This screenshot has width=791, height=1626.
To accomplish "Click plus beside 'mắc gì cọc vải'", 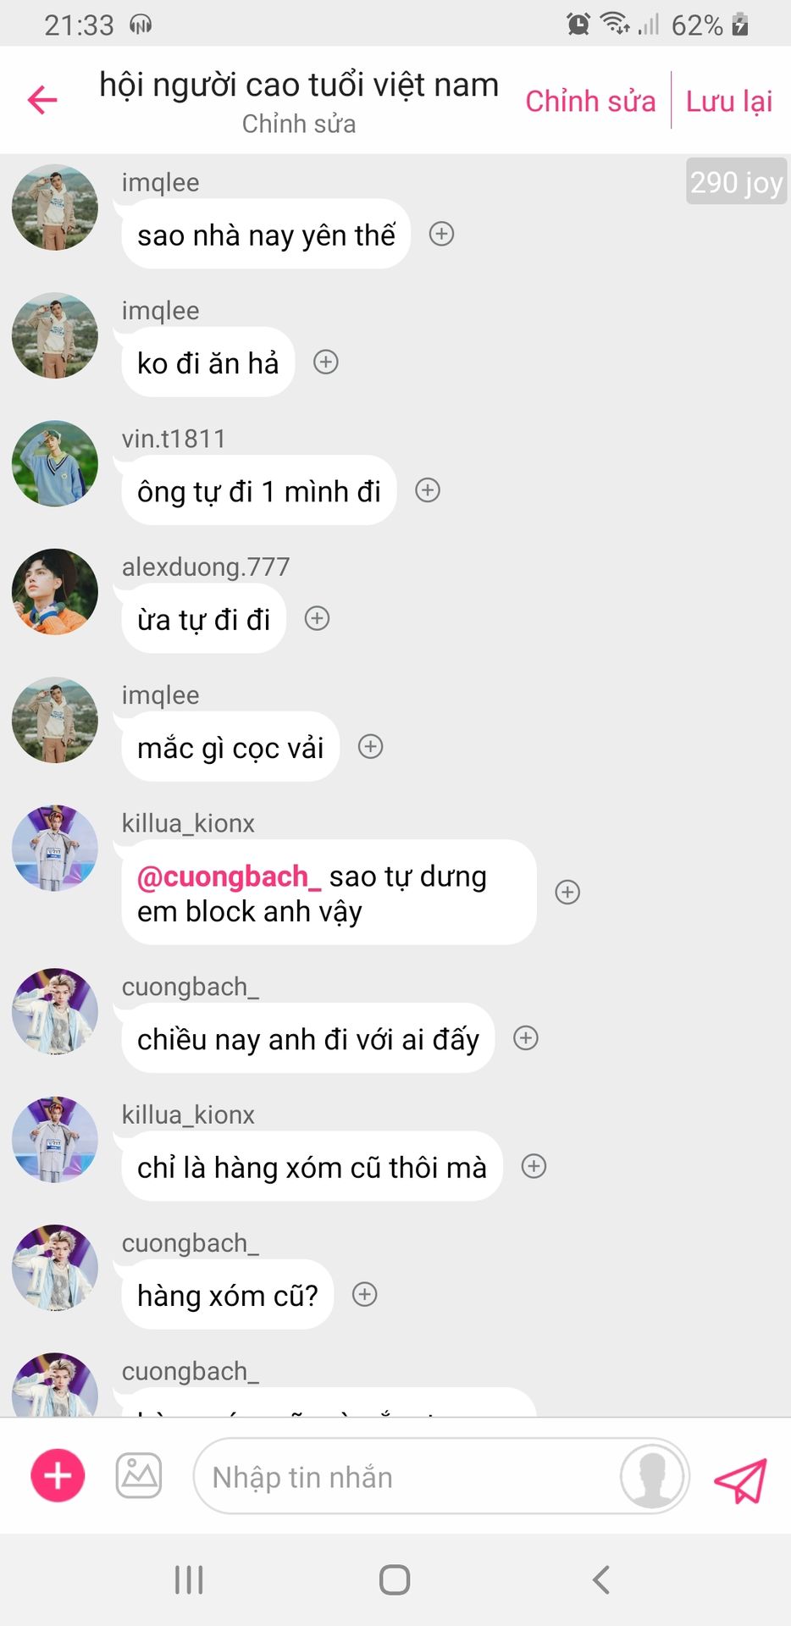I will 371,746.
